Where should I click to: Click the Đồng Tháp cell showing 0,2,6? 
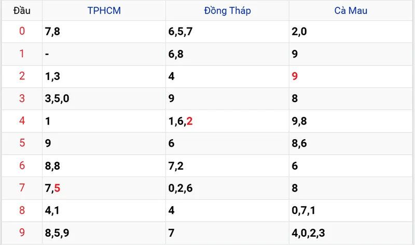pyautogui.click(x=181, y=188)
